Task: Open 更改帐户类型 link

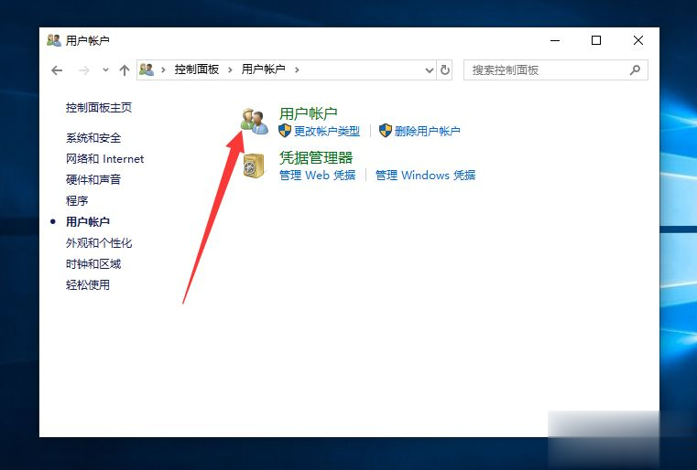Action: point(327,131)
